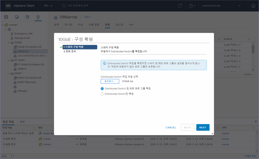259x159 pixels.
Task: Switch to the 요약 tab
Action: coord(56,25)
